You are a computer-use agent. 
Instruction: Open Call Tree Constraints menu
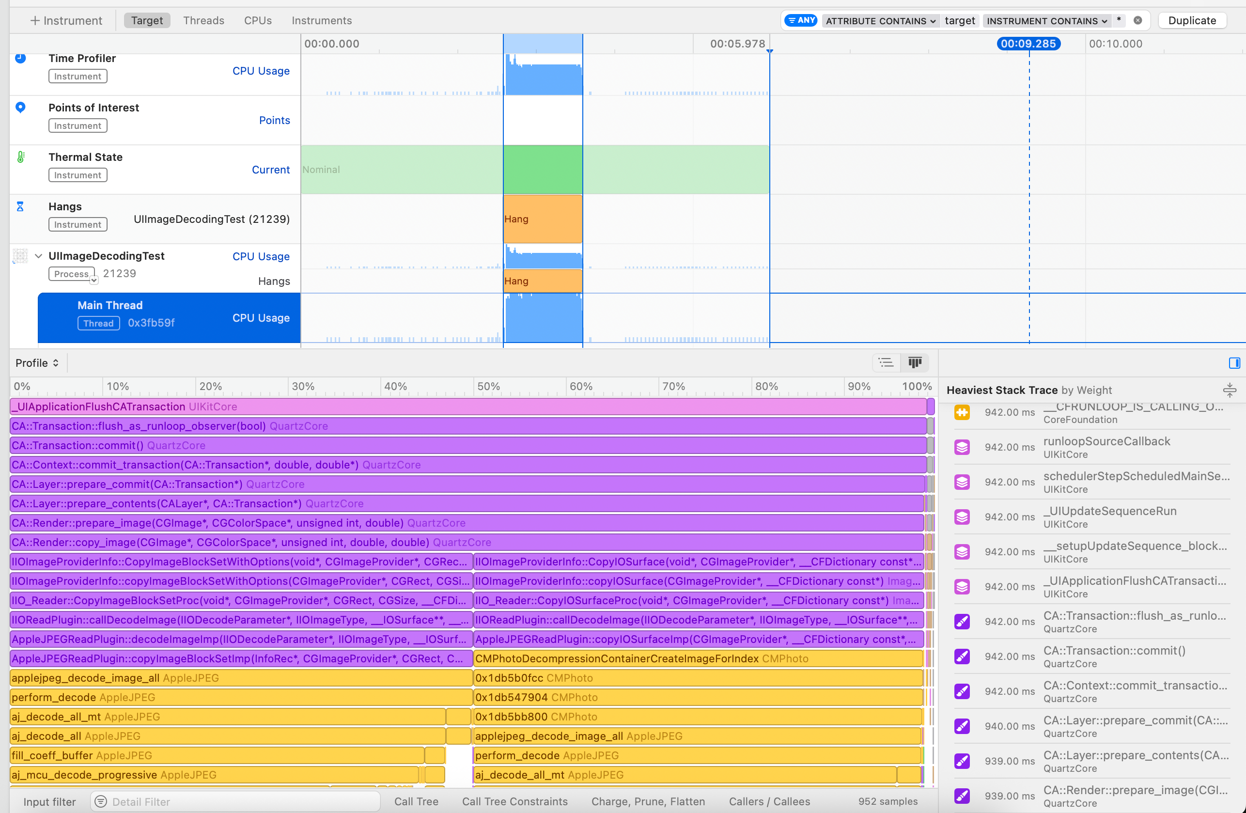point(514,801)
